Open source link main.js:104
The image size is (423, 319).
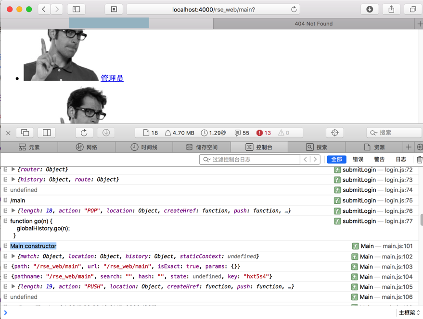(397, 277)
